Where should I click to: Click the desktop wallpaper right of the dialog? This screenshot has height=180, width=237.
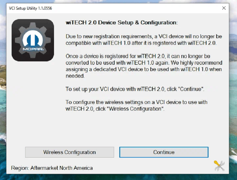(234, 95)
